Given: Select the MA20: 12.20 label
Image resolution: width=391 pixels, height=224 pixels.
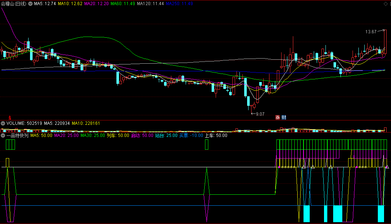Looking at the screenshot, I should (97, 4).
